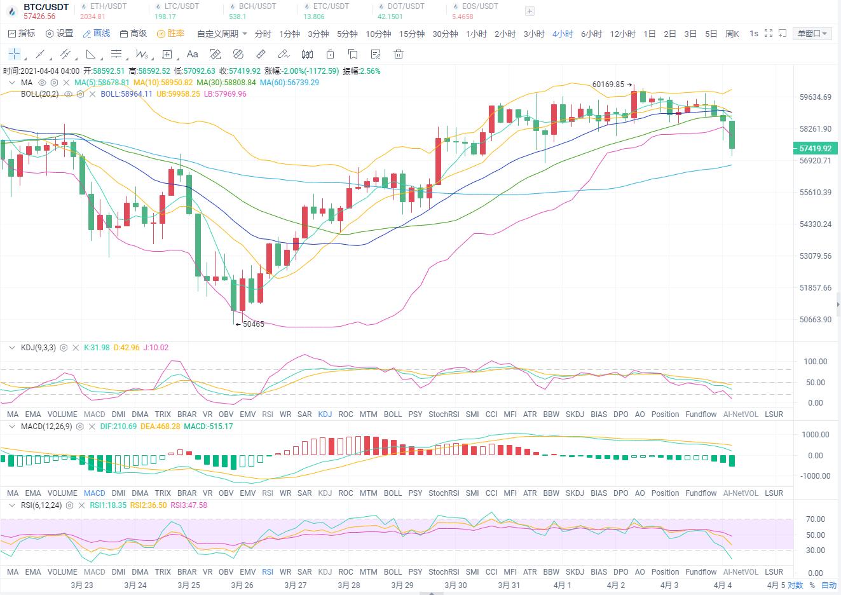The image size is (841, 595).
Task: Select Fundflow in the RSI panel indicator row
Action: point(701,571)
